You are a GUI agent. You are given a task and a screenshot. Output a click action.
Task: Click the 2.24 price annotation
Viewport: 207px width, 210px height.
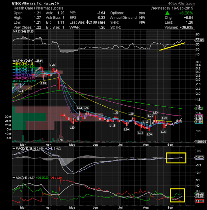pyautogui.click(x=20, y=91)
